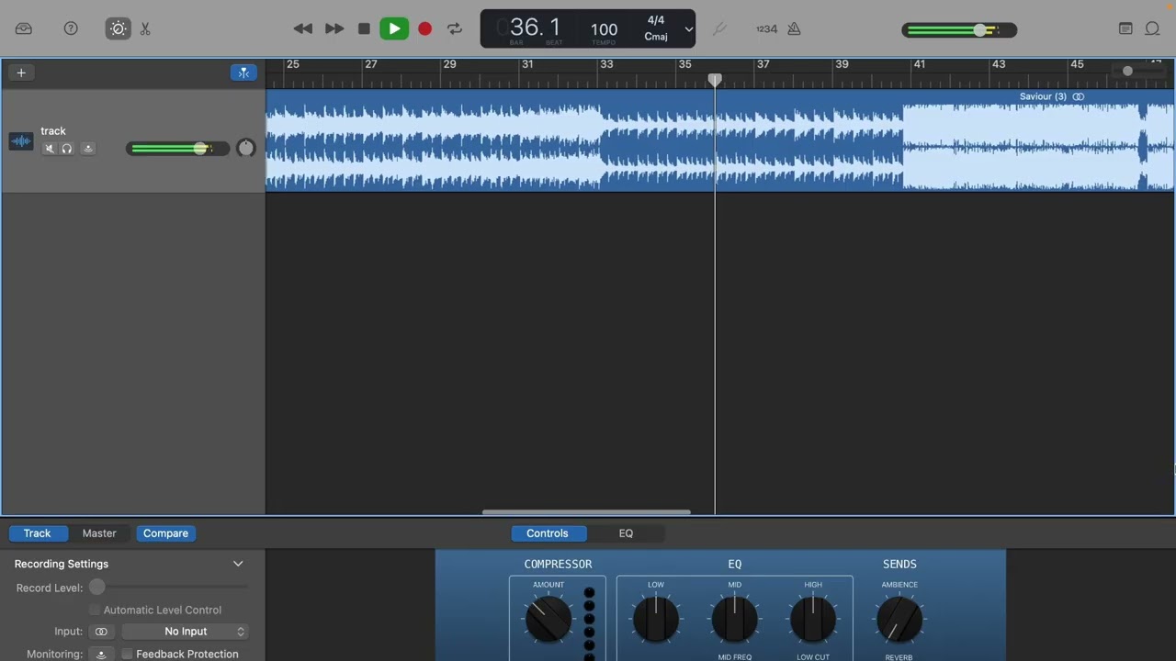Enable Automatic Level Control checkbox

[95, 610]
